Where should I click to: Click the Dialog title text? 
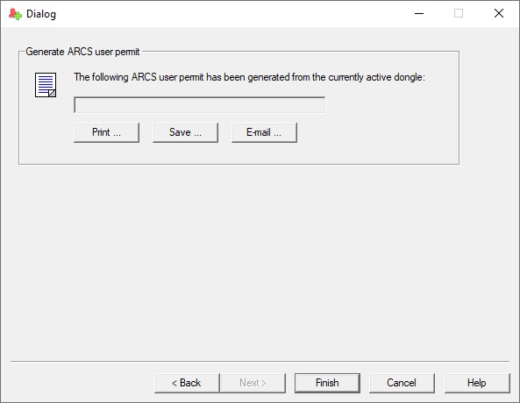41,14
